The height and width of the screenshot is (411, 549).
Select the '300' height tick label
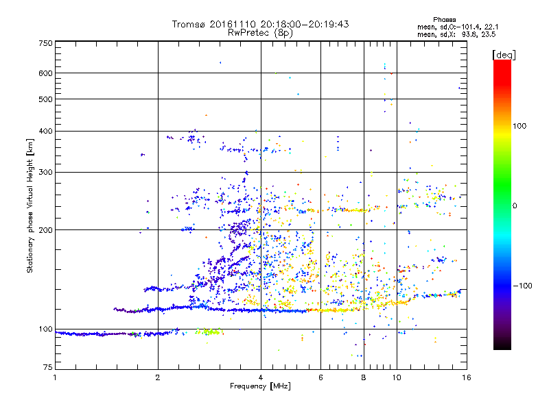point(45,172)
